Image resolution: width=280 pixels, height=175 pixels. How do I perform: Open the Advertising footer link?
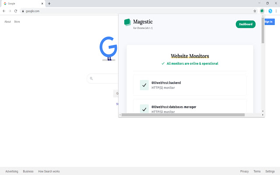pyautogui.click(x=12, y=171)
